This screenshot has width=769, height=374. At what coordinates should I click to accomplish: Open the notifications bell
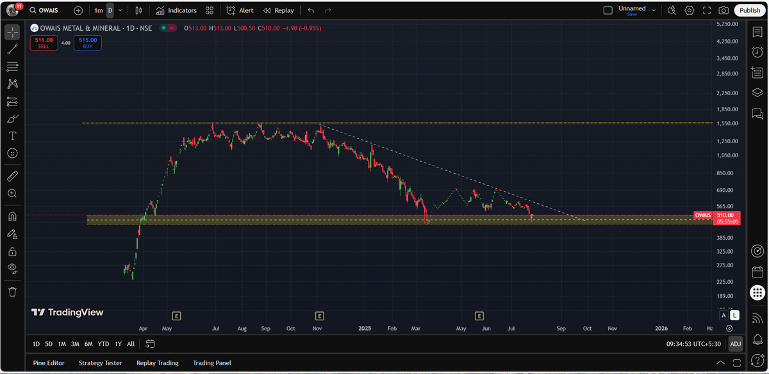pyautogui.click(x=757, y=338)
